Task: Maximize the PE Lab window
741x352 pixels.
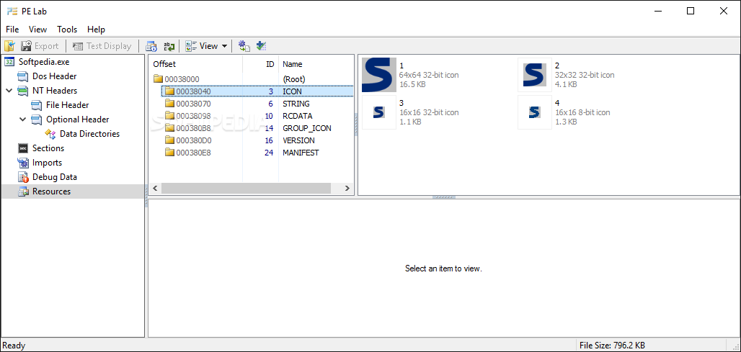Action: tap(691, 11)
